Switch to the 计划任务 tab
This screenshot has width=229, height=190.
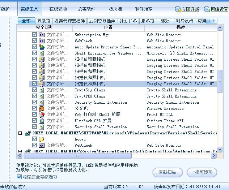point(128,21)
